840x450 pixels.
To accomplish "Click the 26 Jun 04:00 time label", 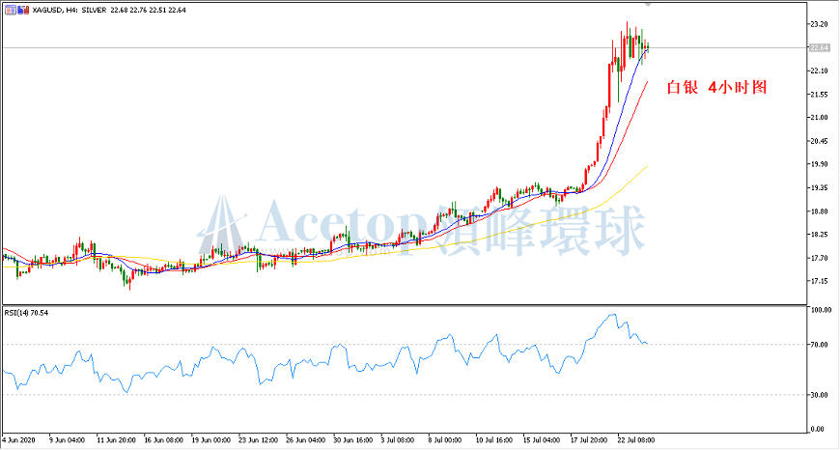I will (305, 440).
